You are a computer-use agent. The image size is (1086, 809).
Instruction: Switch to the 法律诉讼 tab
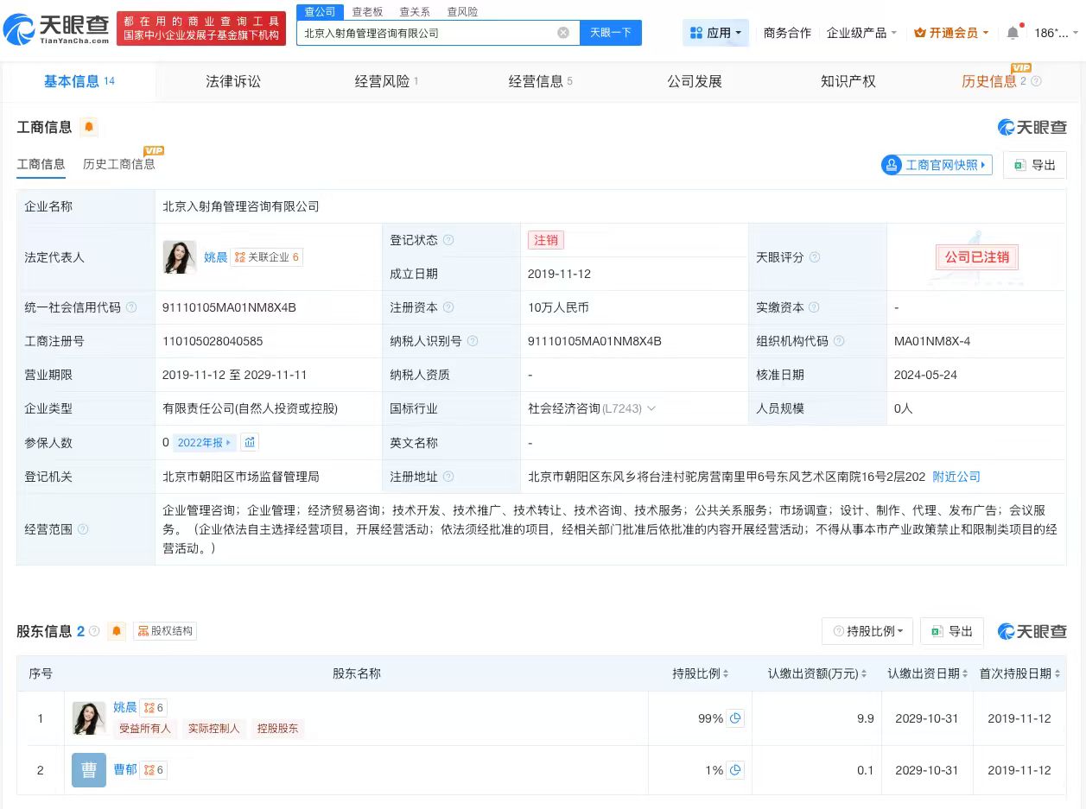tap(233, 81)
